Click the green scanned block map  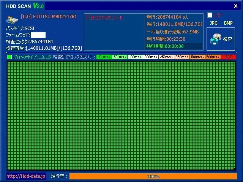pos(121,116)
